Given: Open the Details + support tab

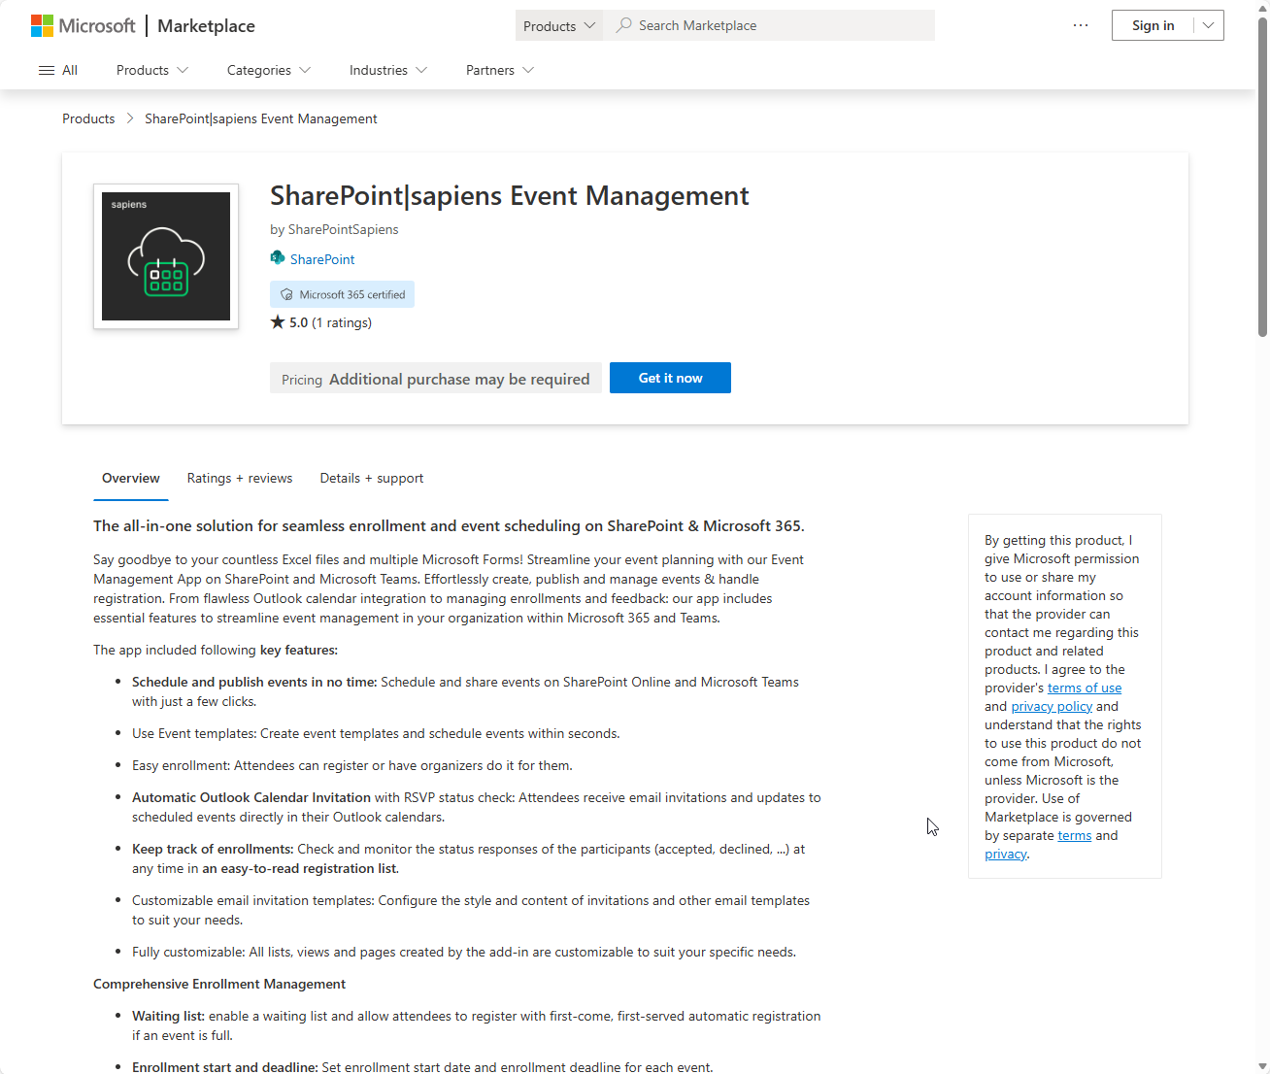Looking at the screenshot, I should 371,478.
